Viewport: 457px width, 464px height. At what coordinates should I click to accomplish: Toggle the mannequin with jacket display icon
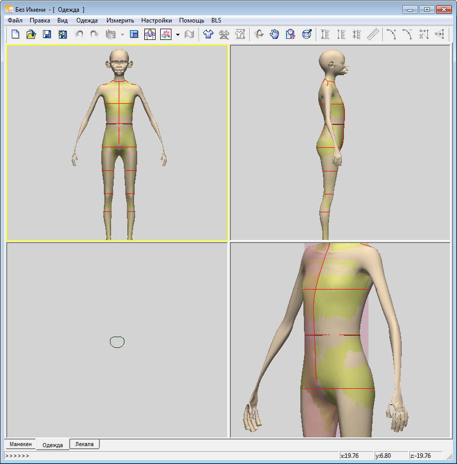[x=150, y=34]
